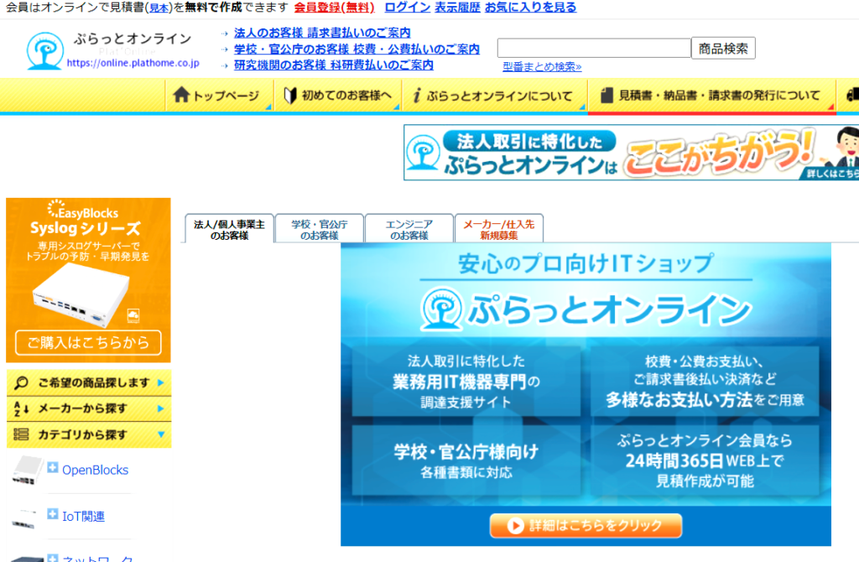Click the 商品検索 button
This screenshot has height=562, width=859.
[x=723, y=48]
